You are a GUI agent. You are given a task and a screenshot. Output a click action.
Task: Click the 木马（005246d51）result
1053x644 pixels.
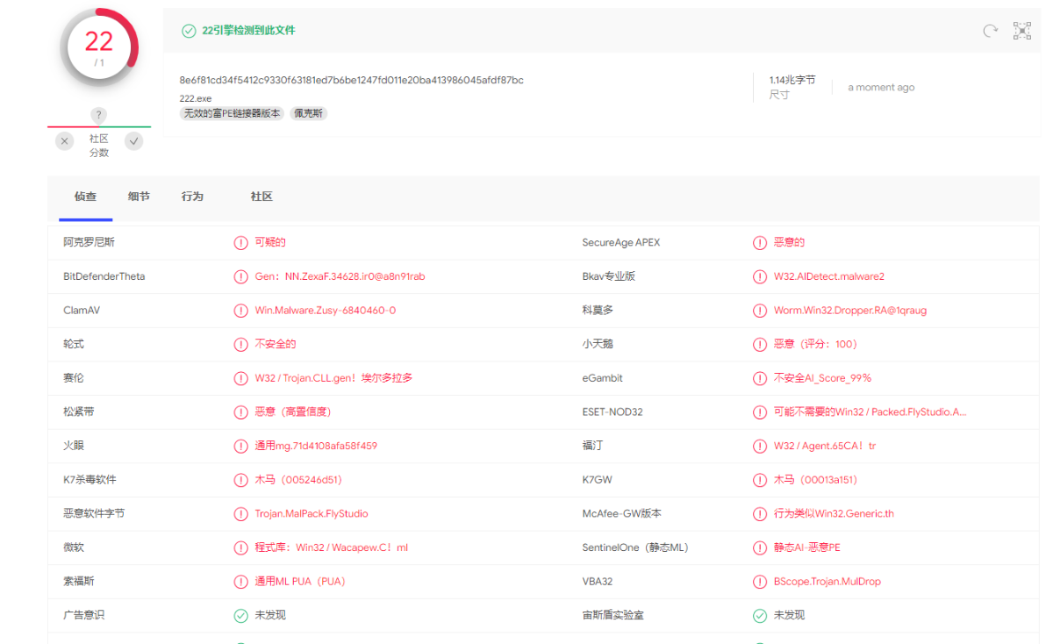point(298,480)
